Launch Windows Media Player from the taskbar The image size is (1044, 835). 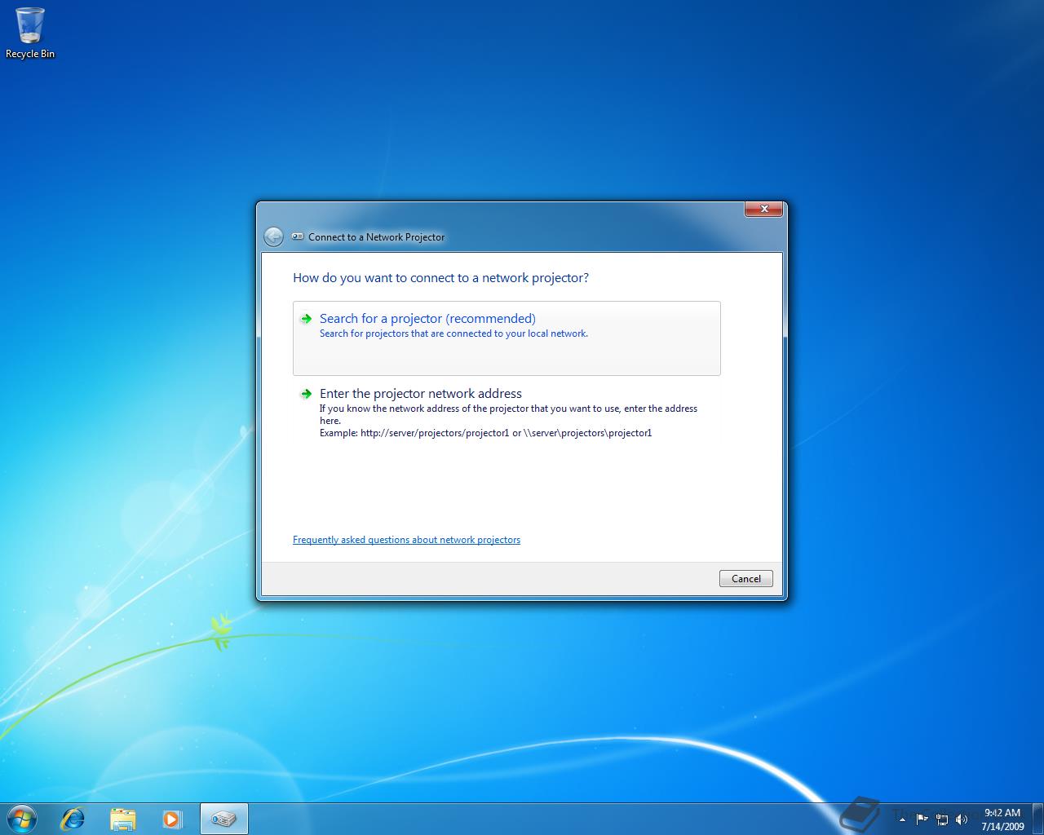[171, 819]
